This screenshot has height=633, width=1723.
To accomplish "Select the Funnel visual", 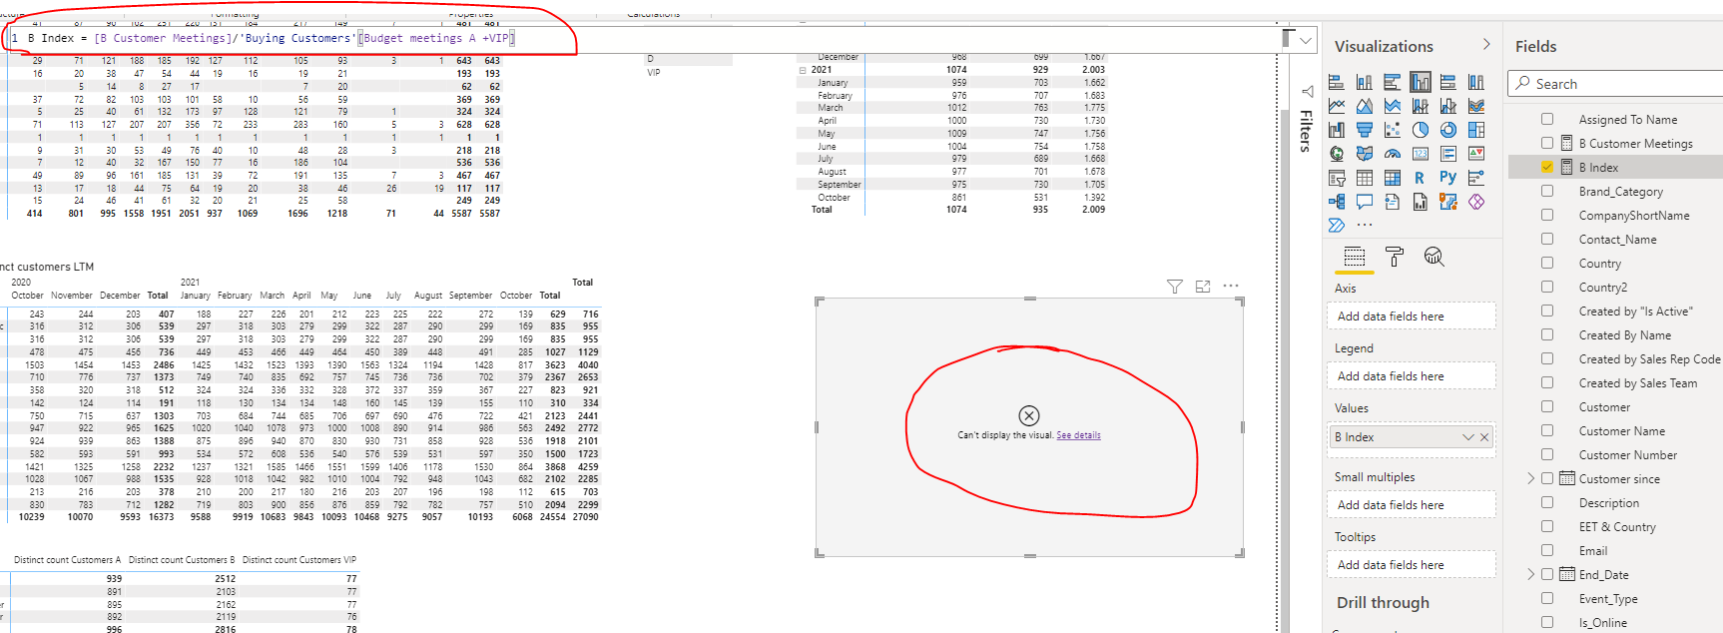I will coord(1365,130).
